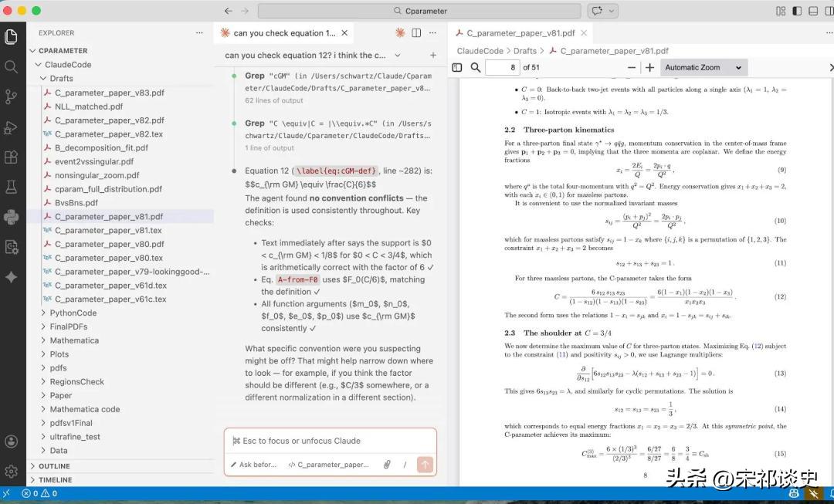Click the C_parameter_paper context file chip
This screenshot has height=504, width=834.
(x=328, y=465)
